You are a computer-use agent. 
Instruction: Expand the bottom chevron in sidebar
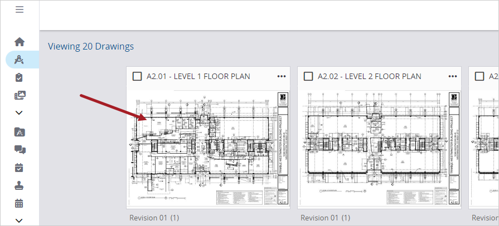[19, 220]
